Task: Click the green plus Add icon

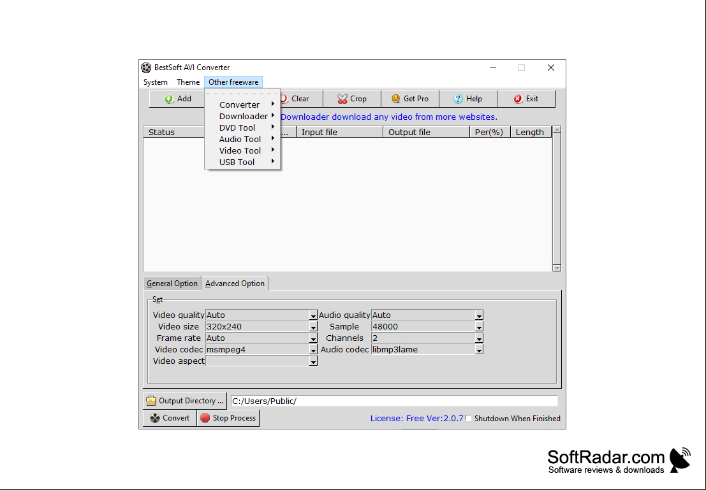Action: click(x=169, y=99)
